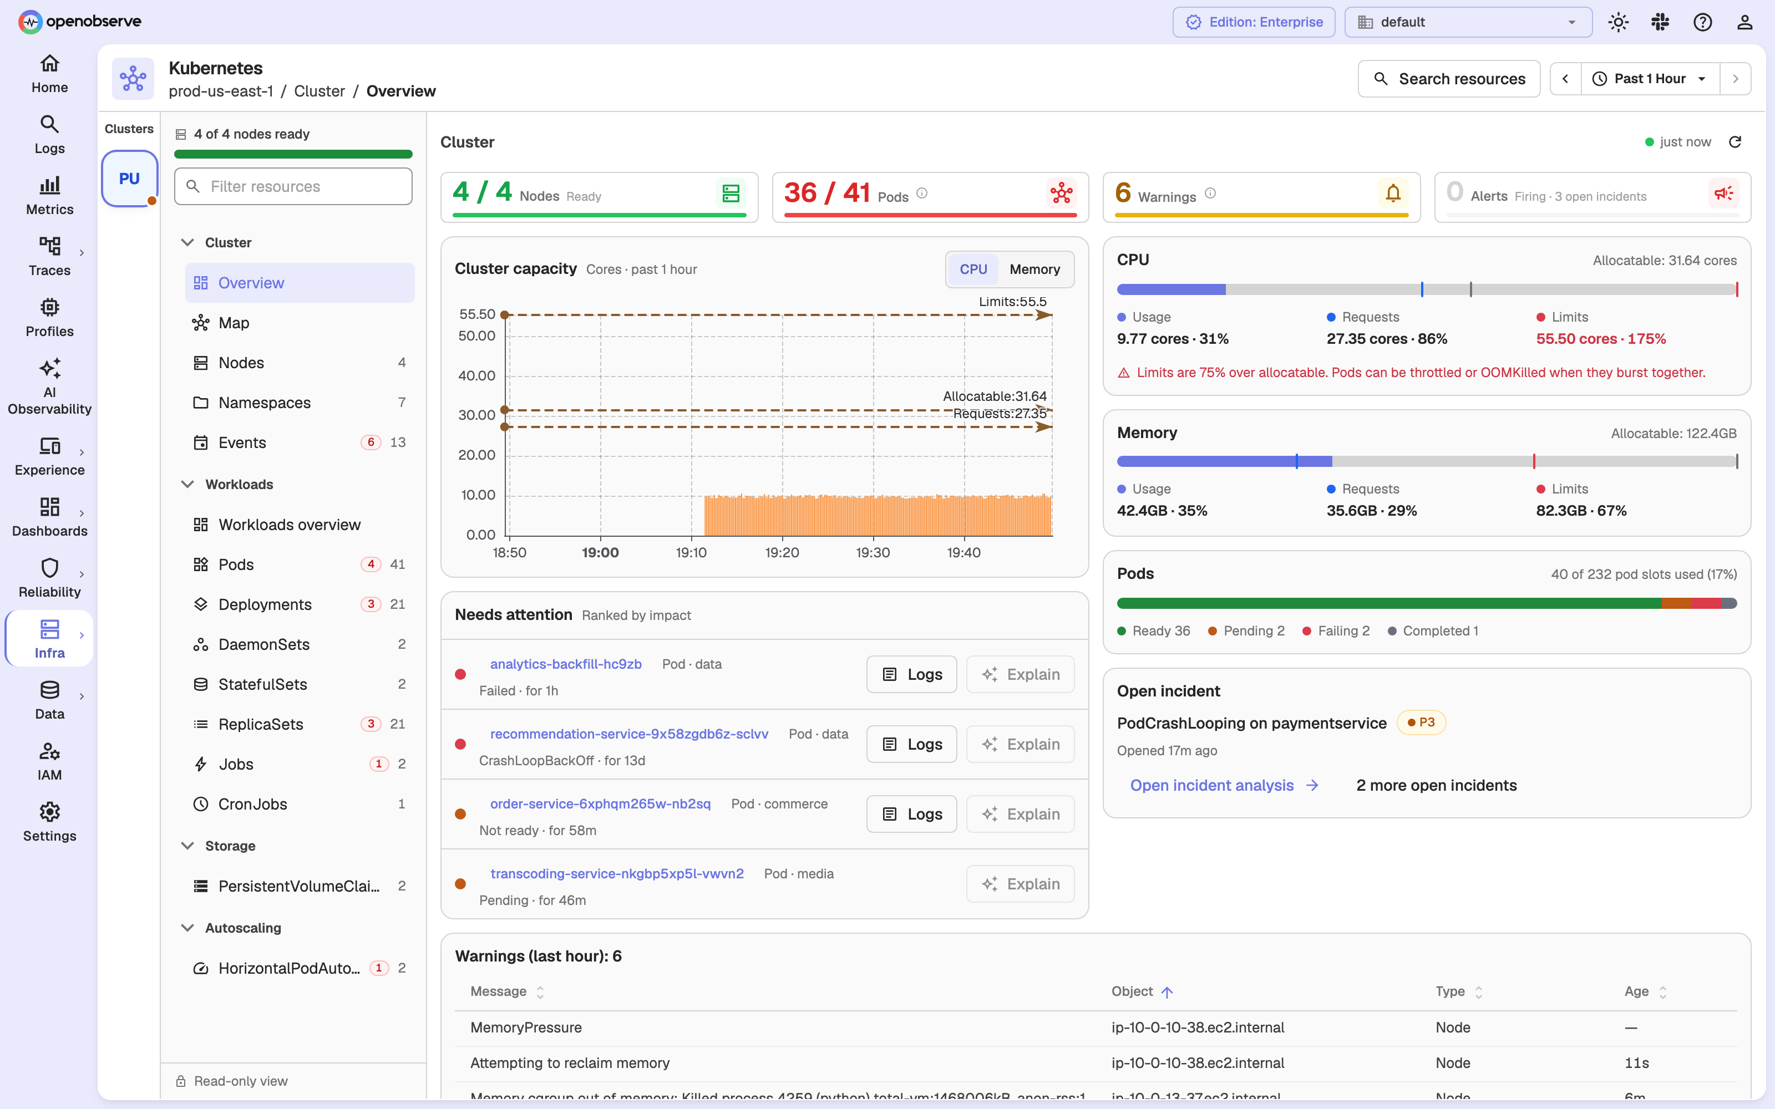Open order-service-6xphqm265w-nb2sq pod link
Screen dimensions: 1775x1109
click(600, 804)
